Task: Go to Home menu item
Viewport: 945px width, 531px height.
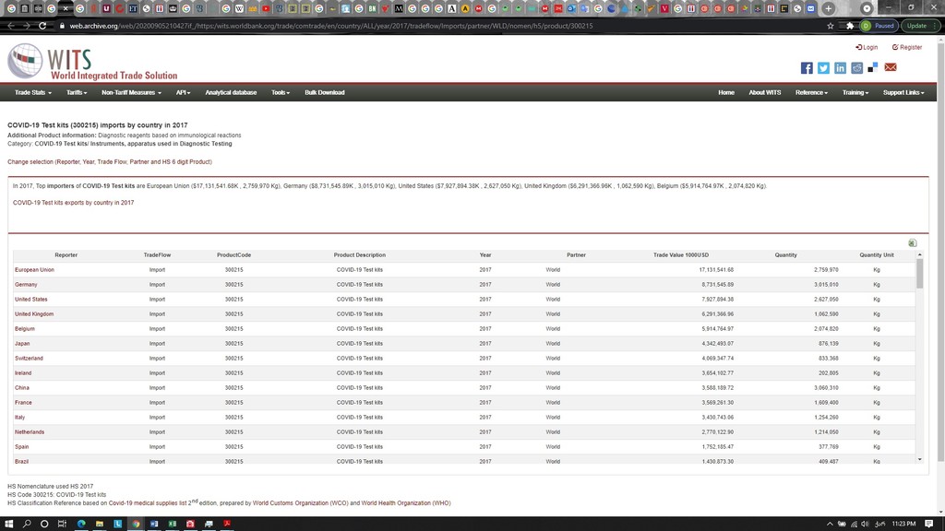Action: [726, 93]
